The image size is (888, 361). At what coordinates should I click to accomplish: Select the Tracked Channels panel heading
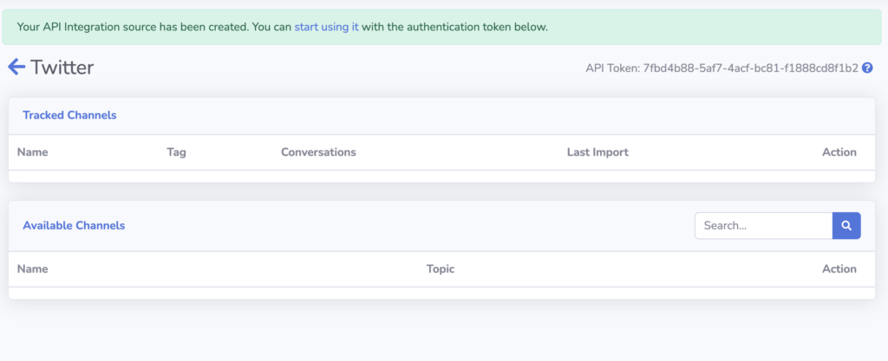tap(69, 115)
